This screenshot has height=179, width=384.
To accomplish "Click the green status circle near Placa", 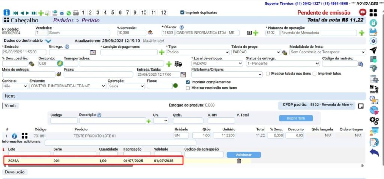I will coord(175,86).
